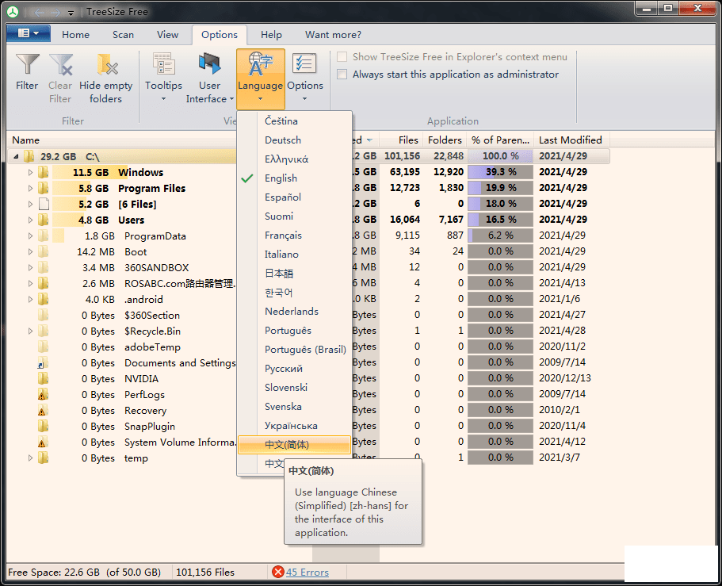
Task: Expand the Windows folder node
Action: pyautogui.click(x=30, y=172)
